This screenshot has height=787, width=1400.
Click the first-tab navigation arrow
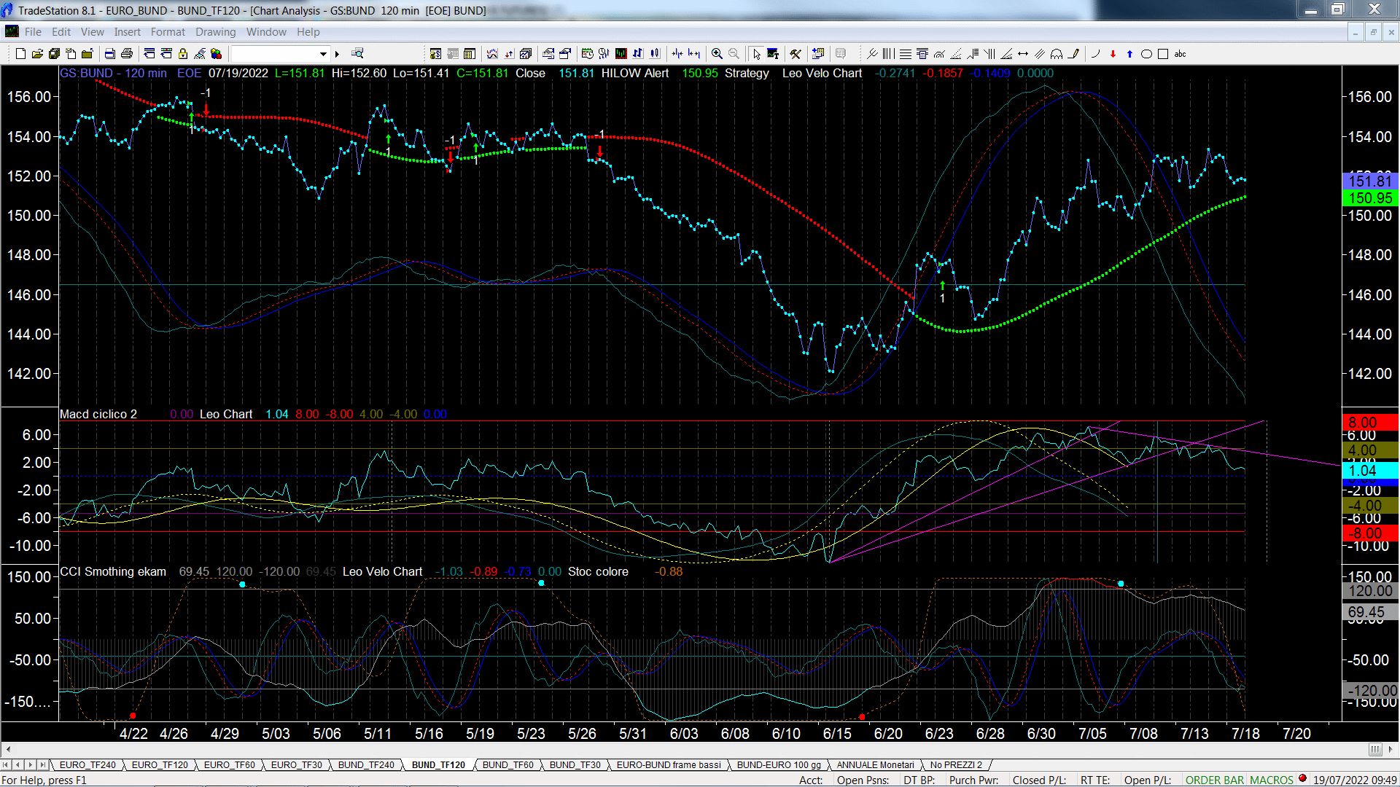pyautogui.click(x=6, y=765)
